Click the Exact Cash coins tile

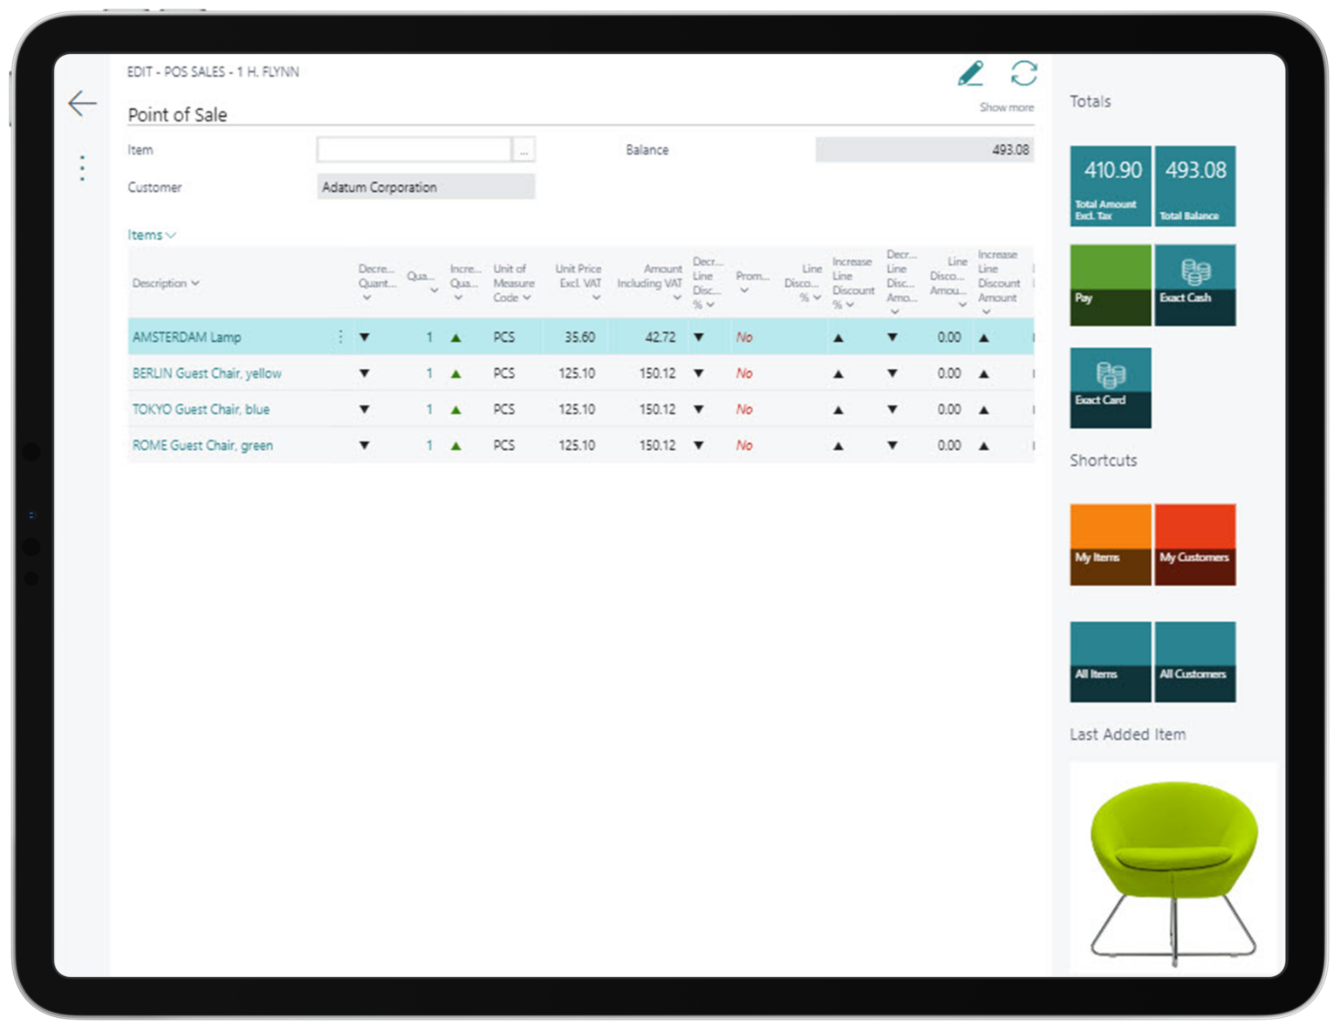(1194, 284)
